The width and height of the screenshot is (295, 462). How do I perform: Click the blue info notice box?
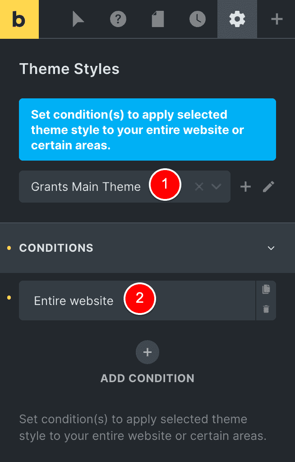[x=147, y=129]
